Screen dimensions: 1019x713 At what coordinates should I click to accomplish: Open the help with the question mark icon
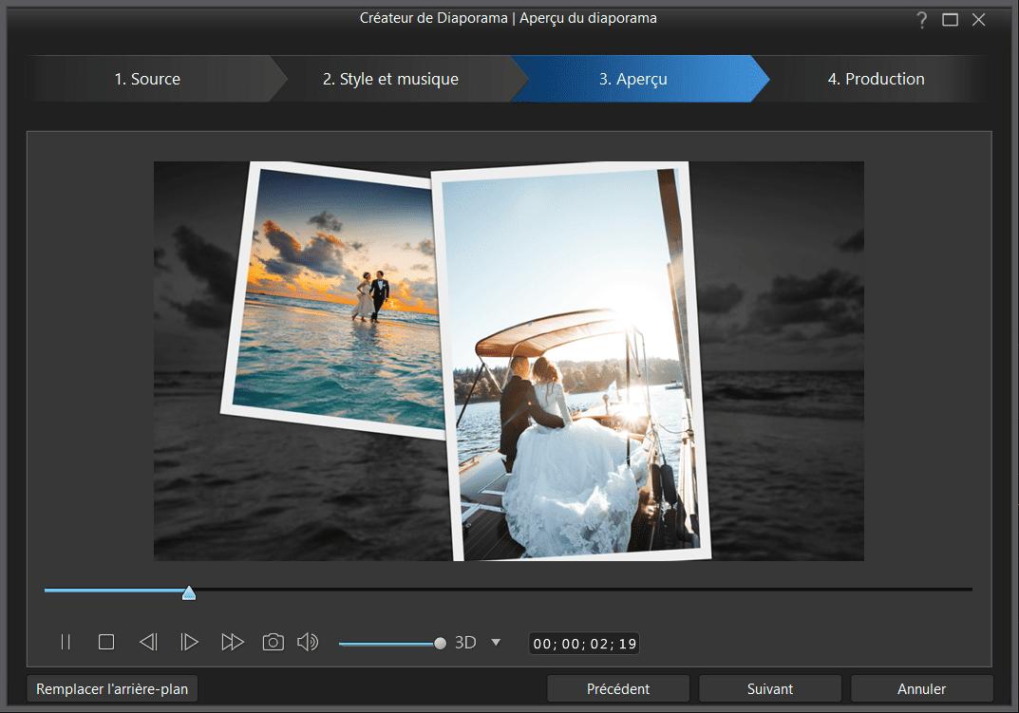(920, 18)
